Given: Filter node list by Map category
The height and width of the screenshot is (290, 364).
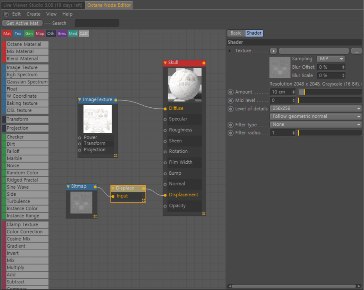Looking at the screenshot, I should tap(40, 33).
